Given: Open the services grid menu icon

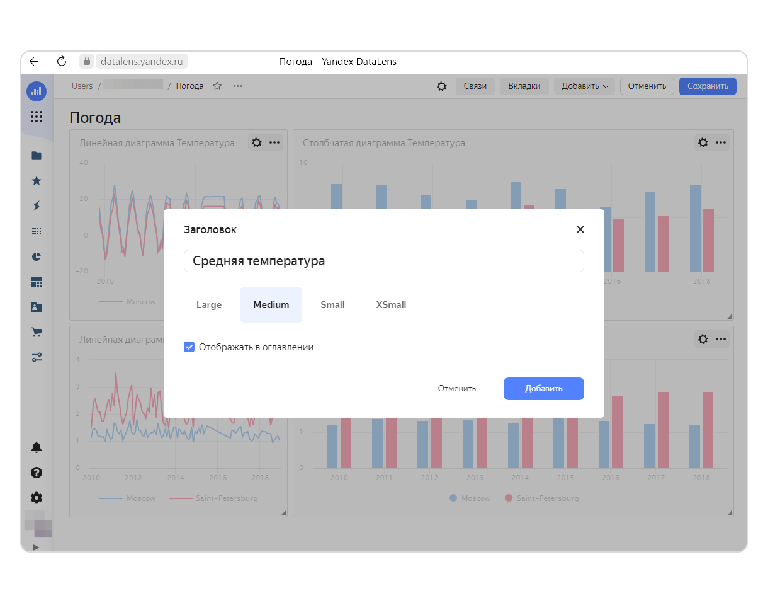Looking at the screenshot, I should pyautogui.click(x=37, y=117).
